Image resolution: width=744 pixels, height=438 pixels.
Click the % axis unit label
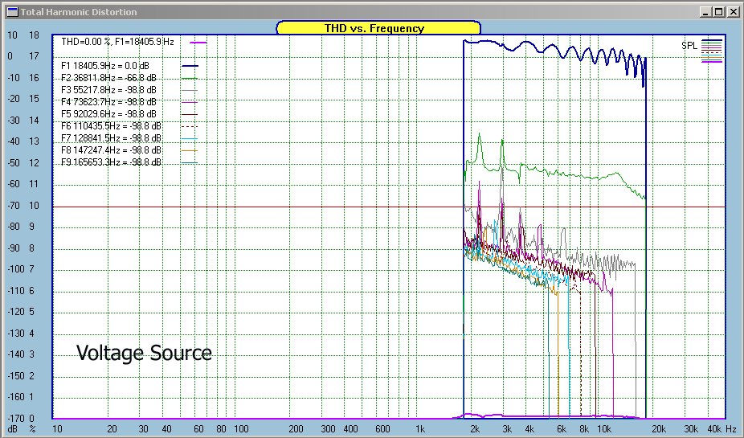click(32, 429)
